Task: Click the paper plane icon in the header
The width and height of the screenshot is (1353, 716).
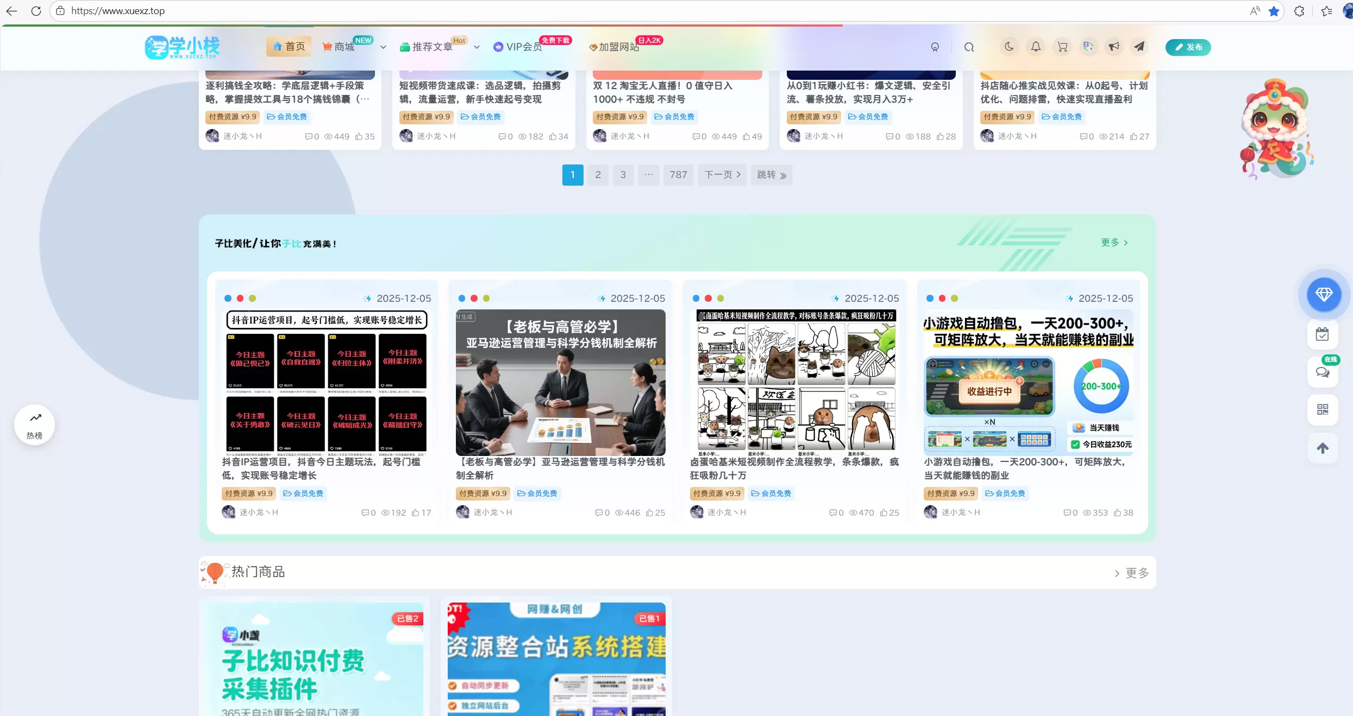Action: [x=1139, y=47]
